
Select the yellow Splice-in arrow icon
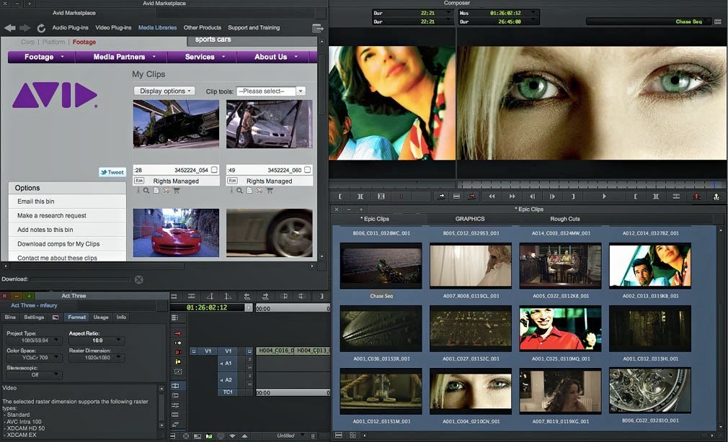pos(177,361)
